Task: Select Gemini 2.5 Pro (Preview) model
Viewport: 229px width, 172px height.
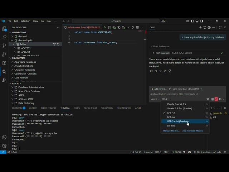Action: point(185,108)
